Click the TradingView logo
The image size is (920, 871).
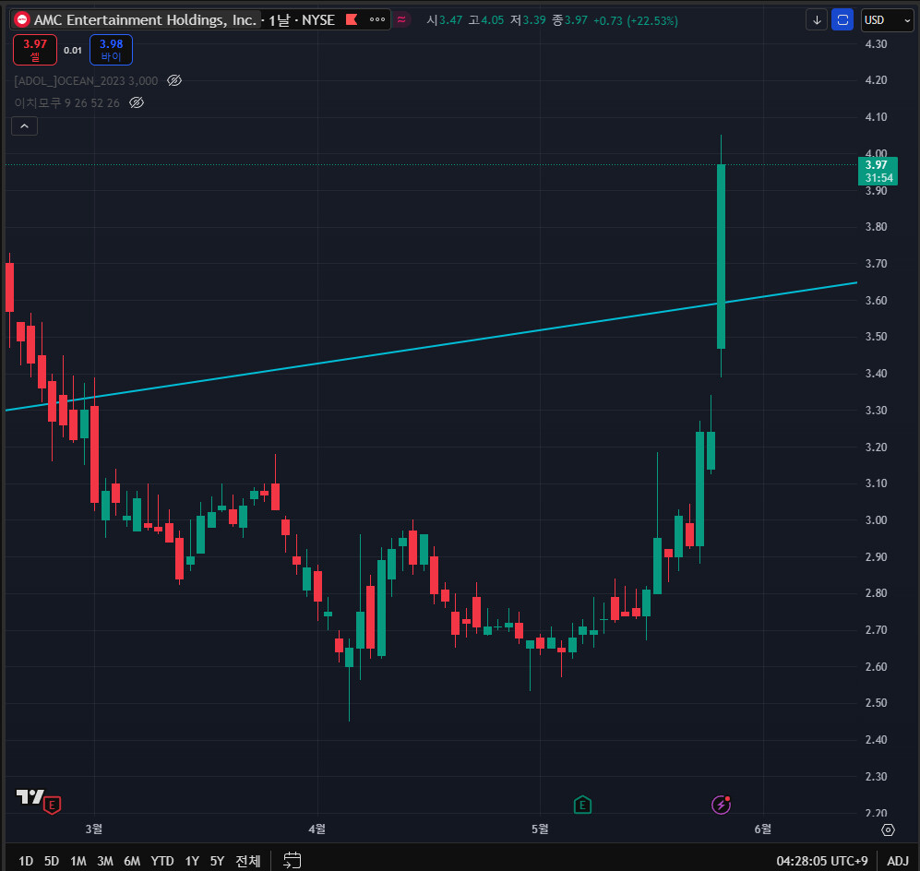coord(30,796)
